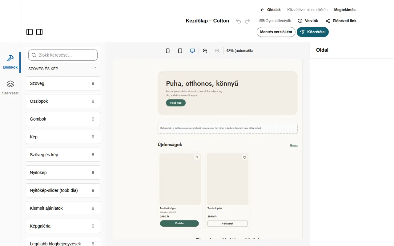Select the Kiemelt ajánlatok block label
This screenshot has width=394, height=246.
click(x=46, y=208)
